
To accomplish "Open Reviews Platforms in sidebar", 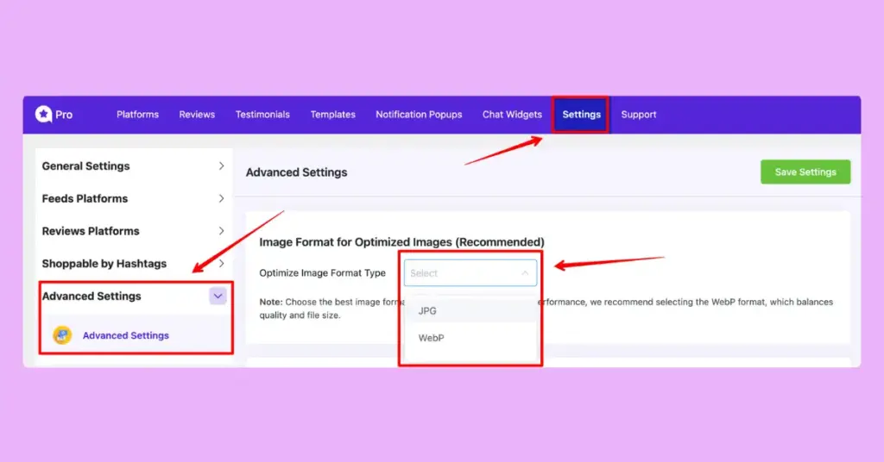I will (90, 231).
